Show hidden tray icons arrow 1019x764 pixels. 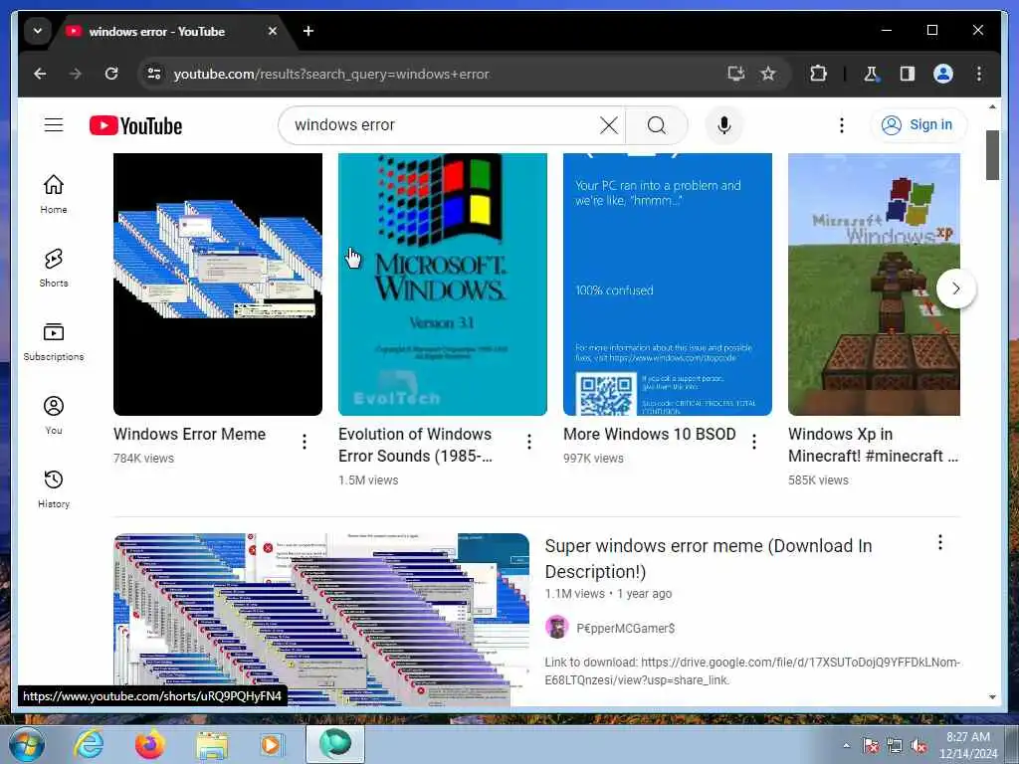[846, 746]
